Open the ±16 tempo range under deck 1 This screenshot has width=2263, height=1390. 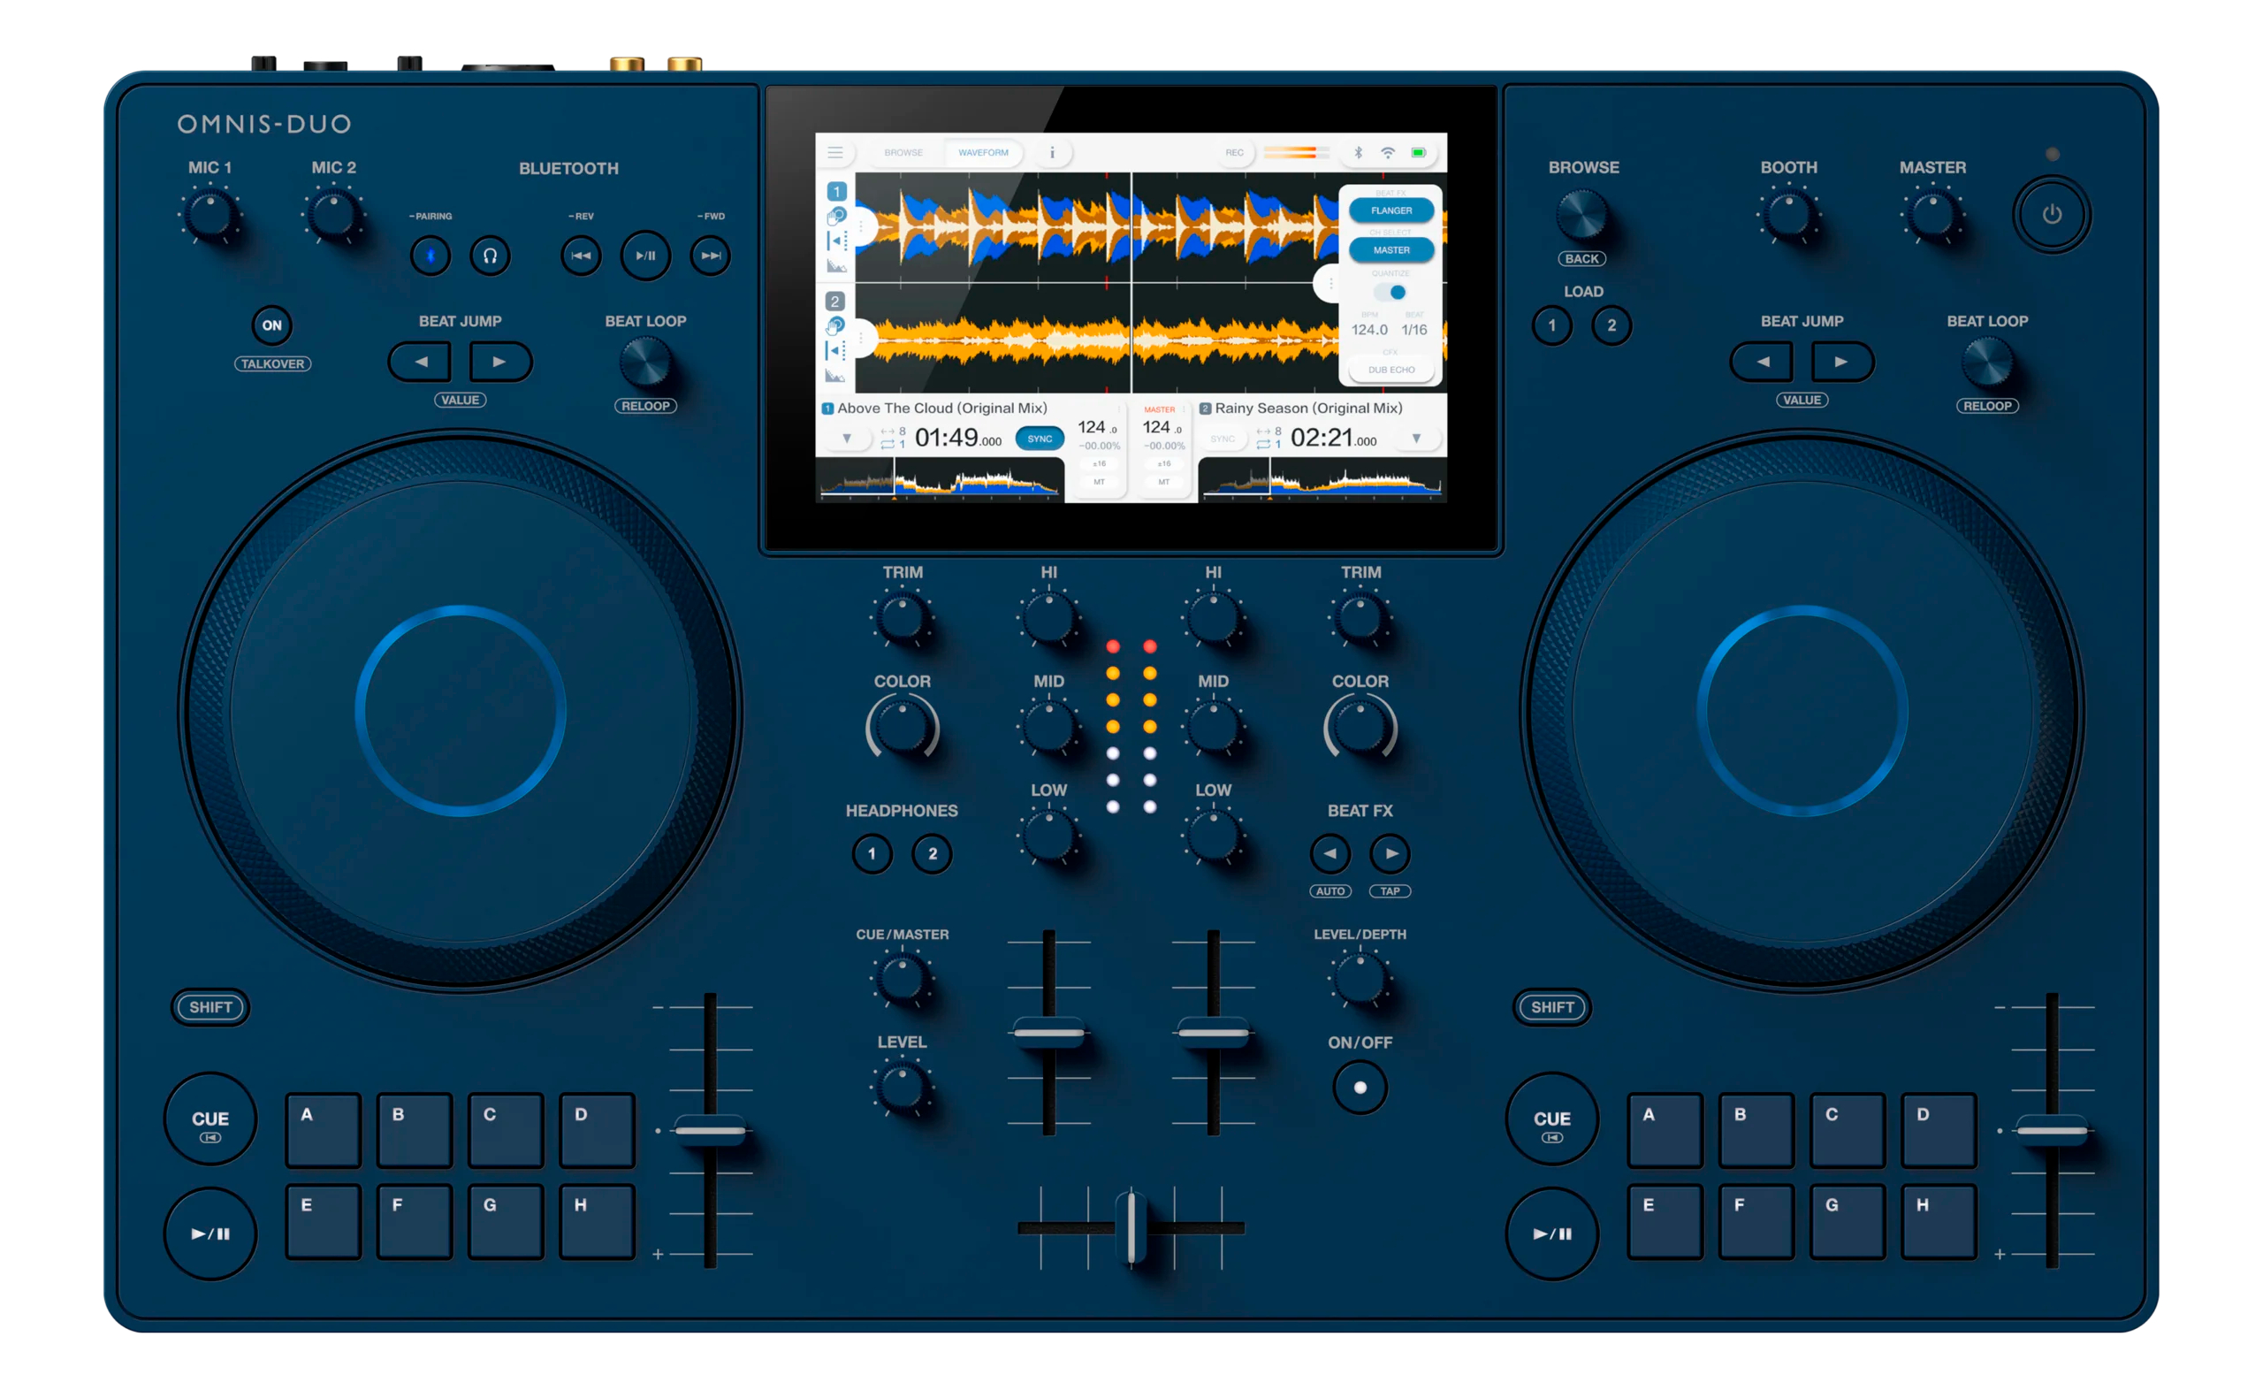[1099, 463]
